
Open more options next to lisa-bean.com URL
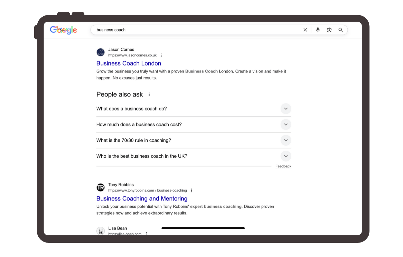click(x=146, y=234)
